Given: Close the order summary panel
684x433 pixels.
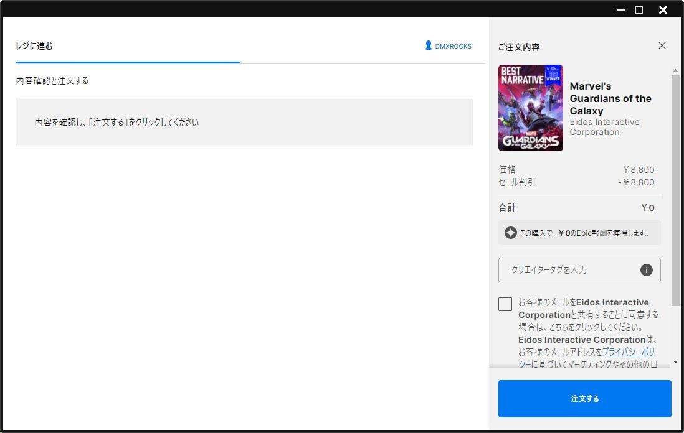Looking at the screenshot, I should tap(662, 46).
